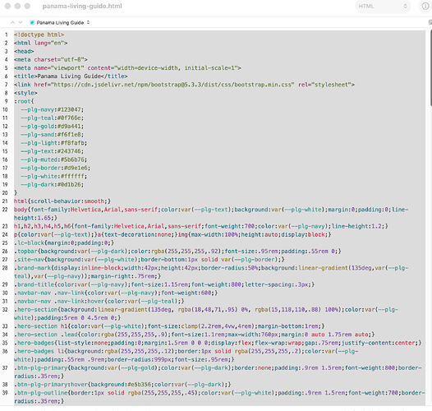This screenshot has width=432, height=411.
Task: Click the '.site-nav{background' rule line
Action: click(149, 260)
